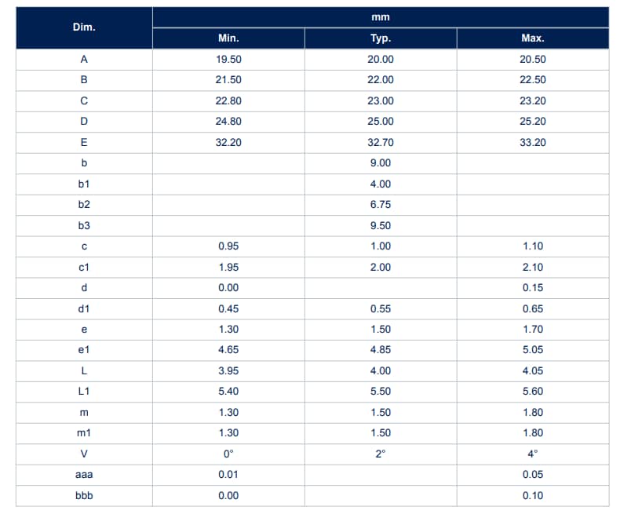620x514 pixels.
Task: Click row B typical value 22.00
Action: coord(381,80)
